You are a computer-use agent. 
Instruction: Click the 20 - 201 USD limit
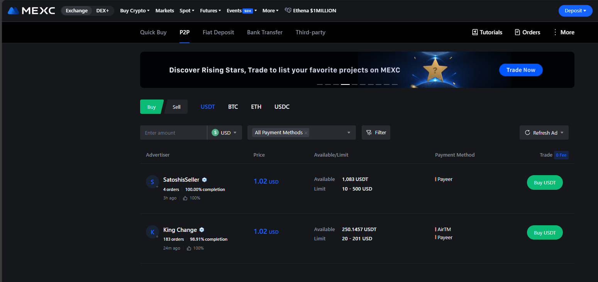357,238
